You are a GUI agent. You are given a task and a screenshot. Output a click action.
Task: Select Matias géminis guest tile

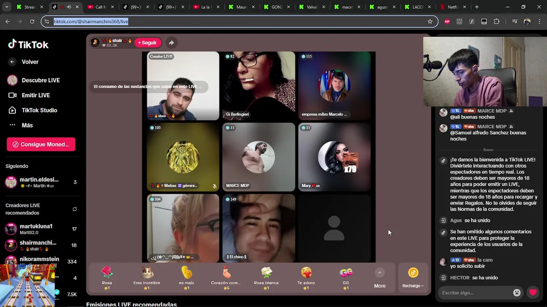183,157
